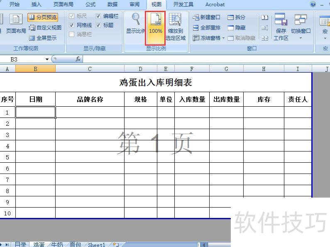
Task: Click 取消隐藏 unhide window
Action: point(242,38)
